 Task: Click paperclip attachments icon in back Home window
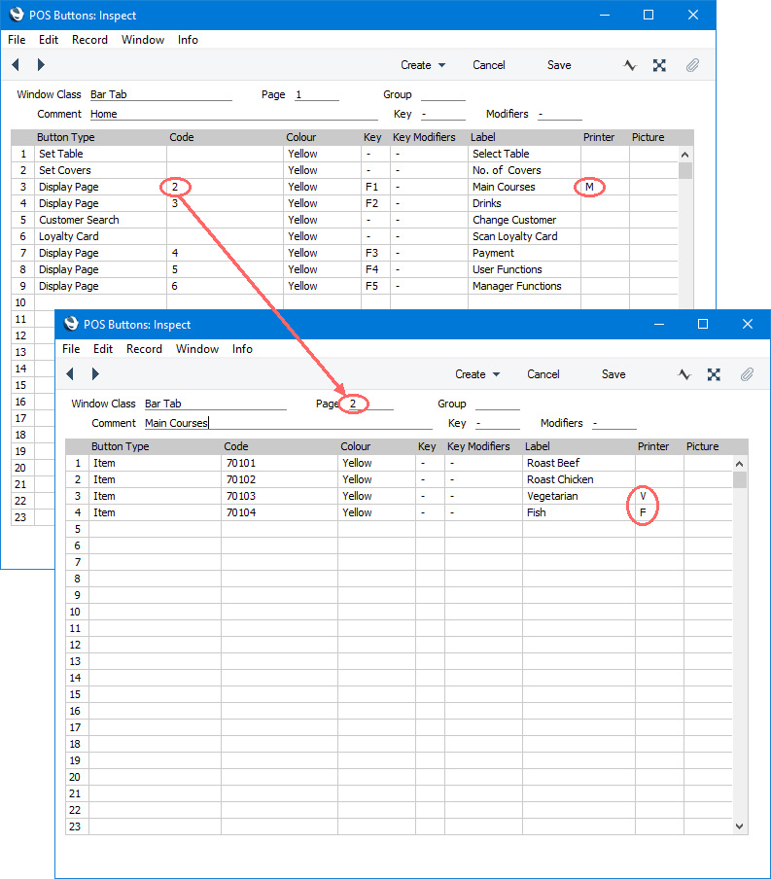click(x=692, y=65)
